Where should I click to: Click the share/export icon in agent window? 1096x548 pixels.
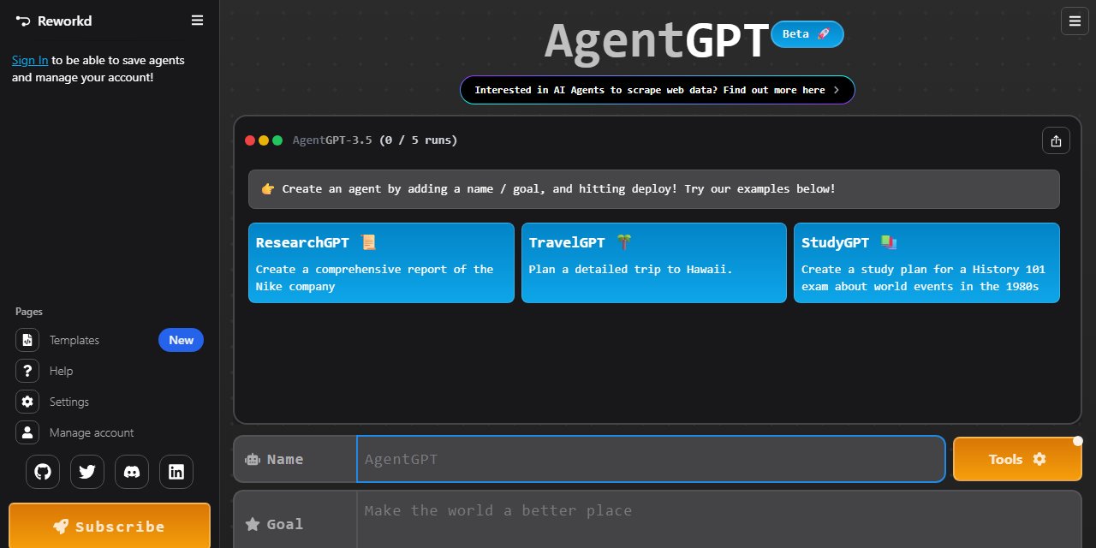tap(1056, 140)
